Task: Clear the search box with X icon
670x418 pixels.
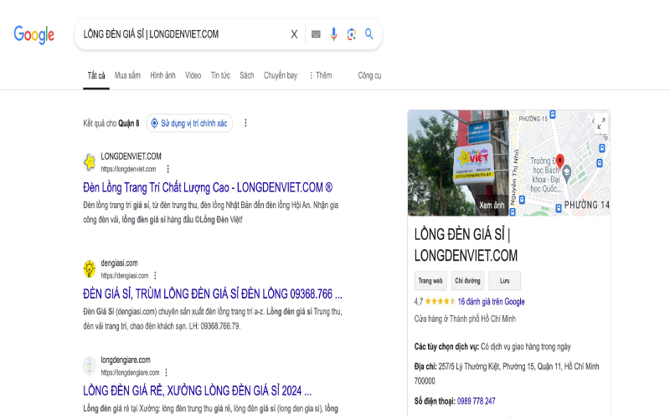Action: (x=294, y=34)
